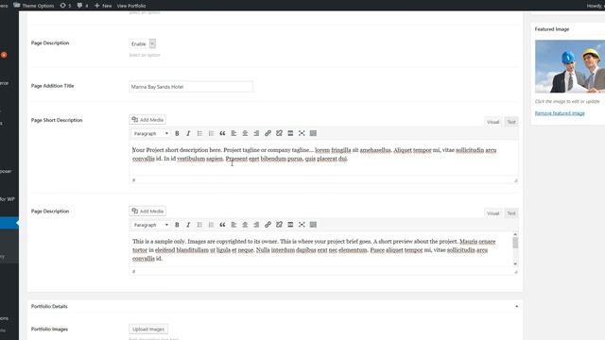Switch lower Page Description editor to Visual tab
This screenshot has height=340, width=605.
pos(493,213)
